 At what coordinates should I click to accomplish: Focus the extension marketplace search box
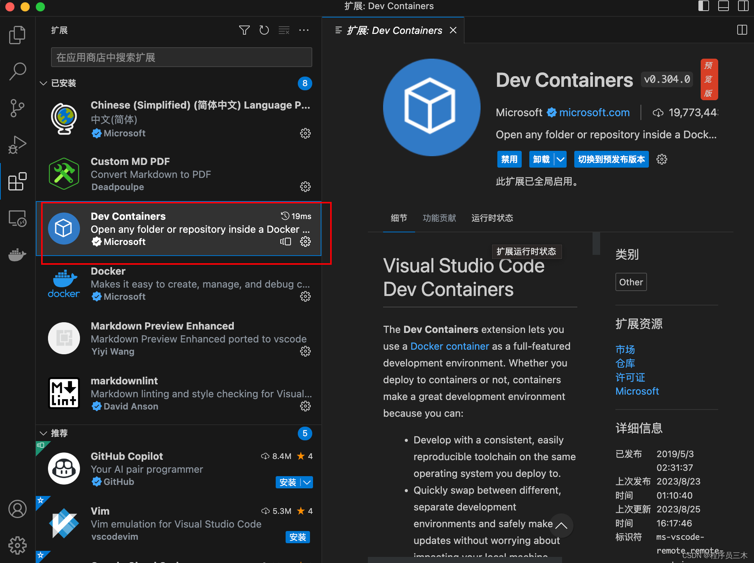[x=181, y=58]
